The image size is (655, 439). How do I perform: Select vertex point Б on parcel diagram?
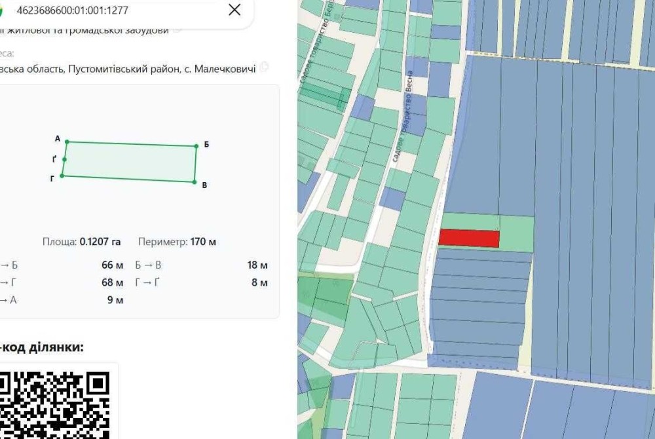pyautogui.click(x=196, y=146)
